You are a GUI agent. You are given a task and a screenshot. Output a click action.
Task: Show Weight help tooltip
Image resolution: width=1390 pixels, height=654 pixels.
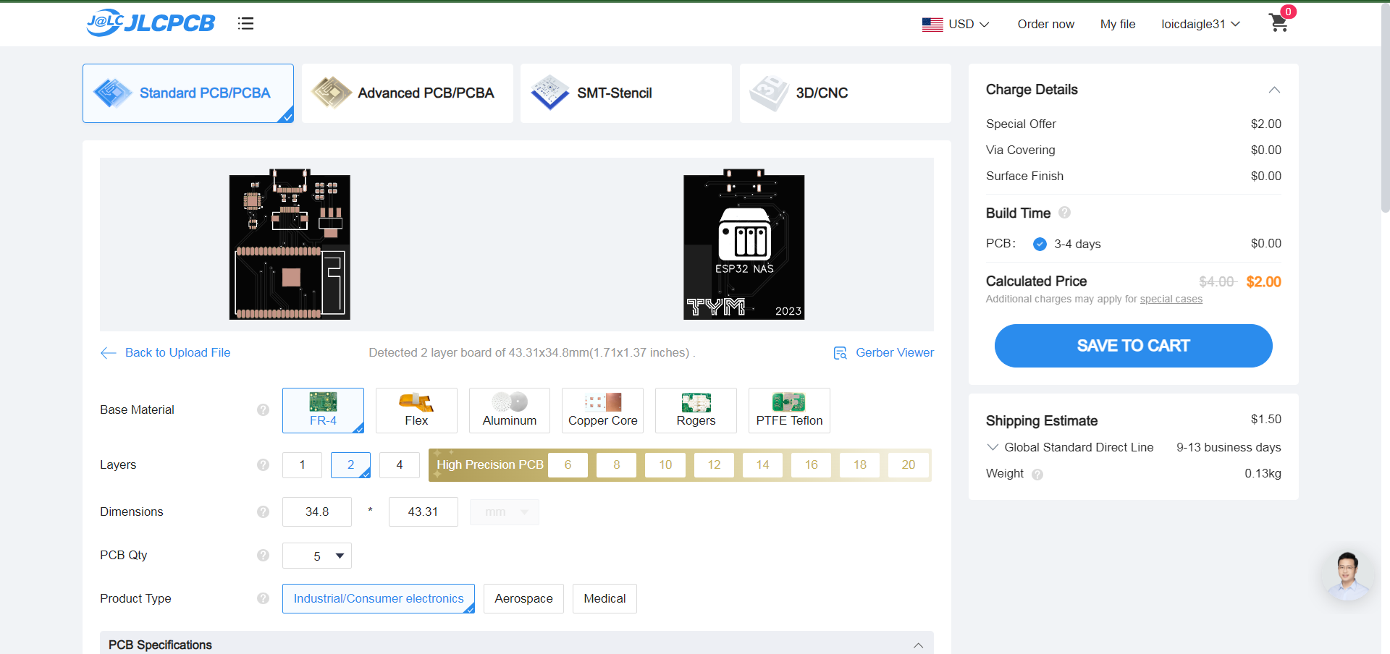(x=1037, y=475)
